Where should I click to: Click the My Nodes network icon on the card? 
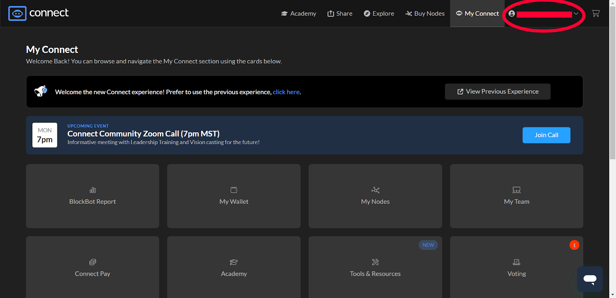pos(375,190)
